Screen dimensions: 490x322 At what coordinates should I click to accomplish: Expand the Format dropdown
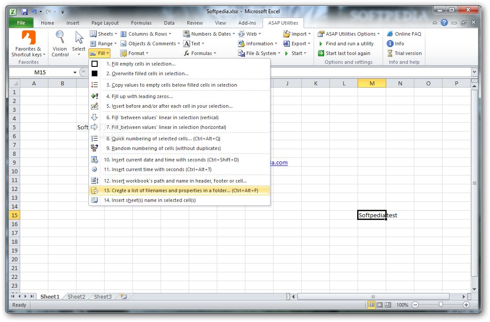pyautogui.click(x=135, y=53)
